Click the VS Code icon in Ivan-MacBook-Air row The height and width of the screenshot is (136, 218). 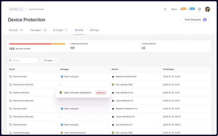pyautogui.click(x=62, y=125)
